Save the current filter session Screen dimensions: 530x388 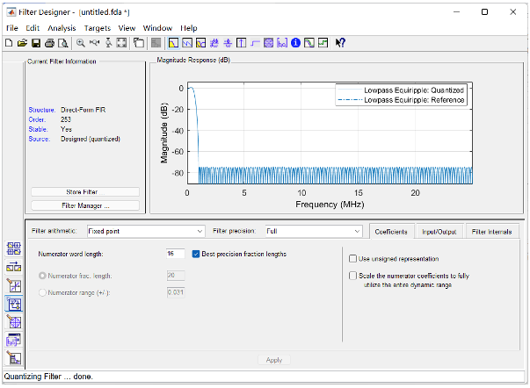36,42
